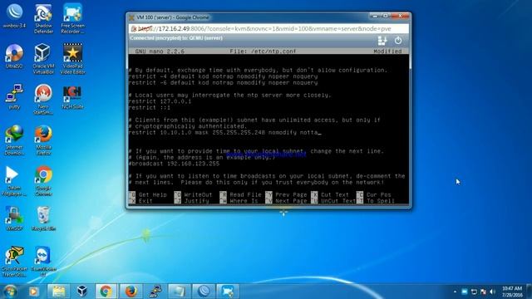Click the 'Get Help' shortcut label in nano
This screenshot has width=532, height=299.
pos(153,195)
